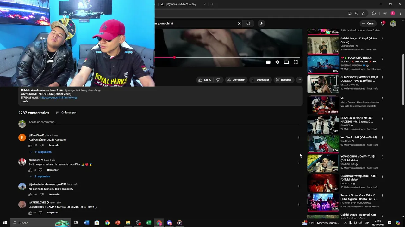This screenshot has width=405, height=227.
Task: Expand video description with ...más
Action: 25,102
